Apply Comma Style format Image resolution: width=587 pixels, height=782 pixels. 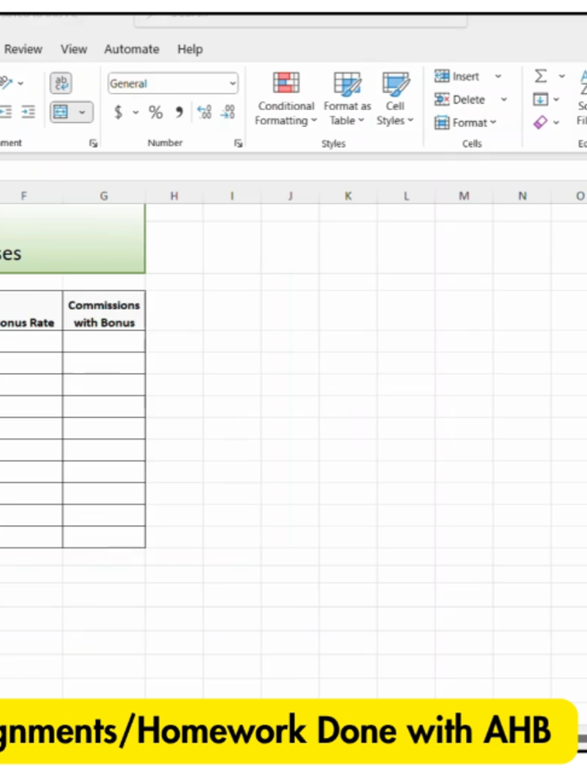pyautogui.click(x=179, y=112)
